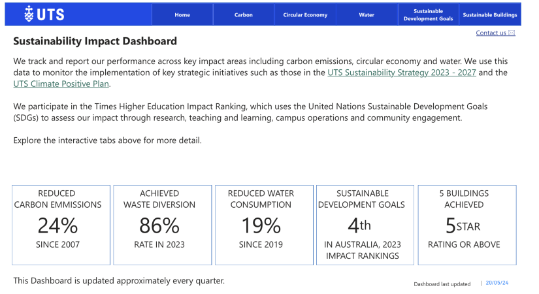Click the 'RATING OR ABOVE' text
Screen dimensions: 539x294
coord(464,244)
